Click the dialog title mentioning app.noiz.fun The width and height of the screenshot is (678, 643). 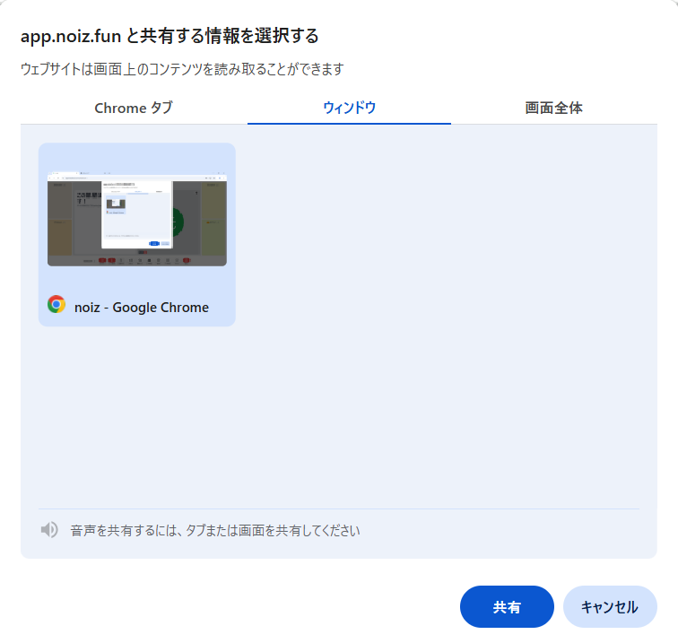pyautogui.click(x=170, y=37)
